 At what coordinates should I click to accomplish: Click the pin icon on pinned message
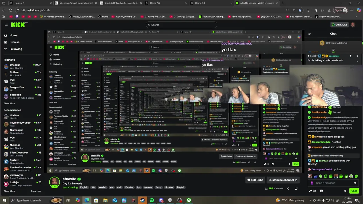pos(351,56)
